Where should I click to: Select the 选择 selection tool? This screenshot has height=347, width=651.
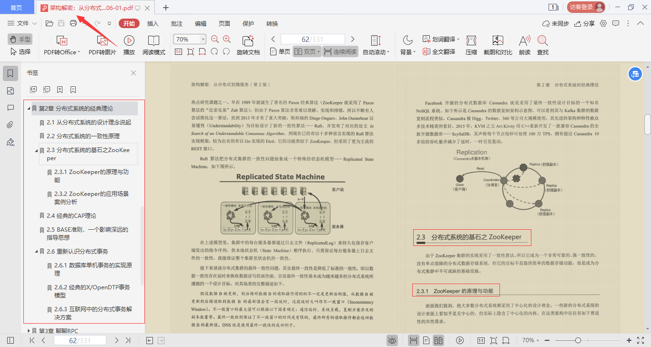(x=20, y=51)
